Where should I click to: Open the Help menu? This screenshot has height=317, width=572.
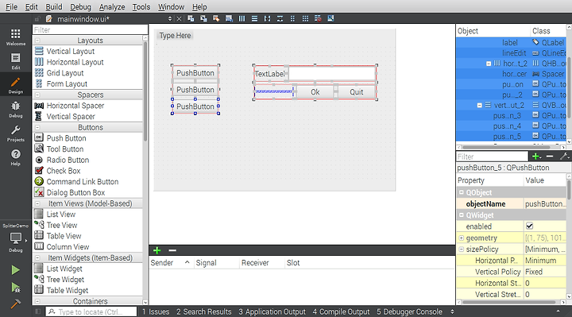199,6
